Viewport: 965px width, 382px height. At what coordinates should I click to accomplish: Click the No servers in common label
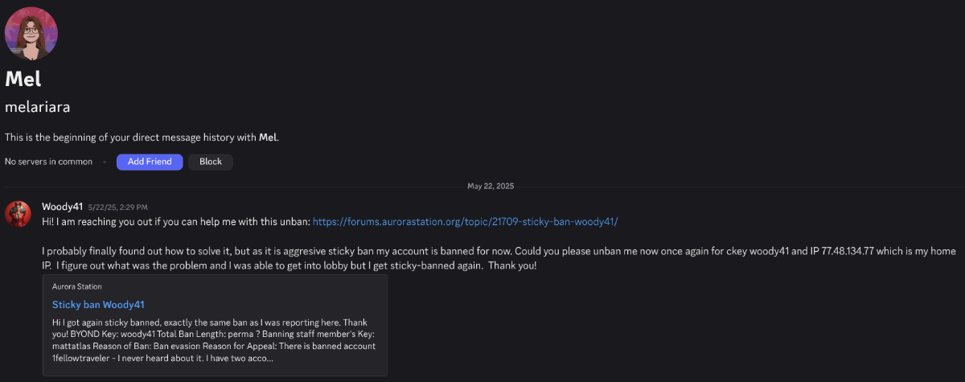coord(49,162)
